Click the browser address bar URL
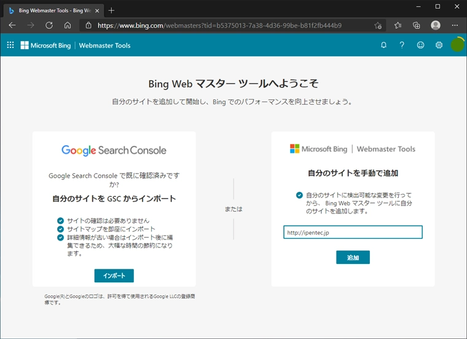Screen dimensions: 467x339 [219, 25]
